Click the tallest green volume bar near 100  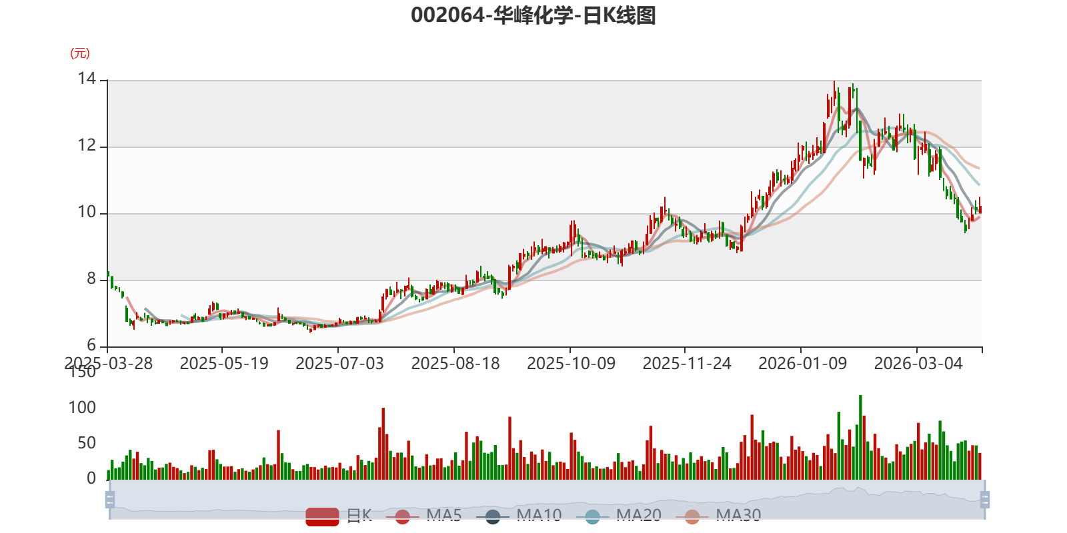(x=860, y=437)
